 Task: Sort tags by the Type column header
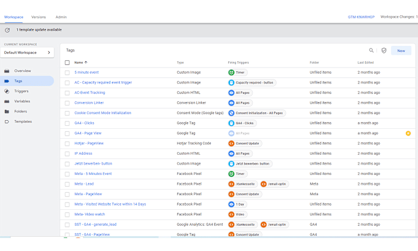tap(180, 63)
